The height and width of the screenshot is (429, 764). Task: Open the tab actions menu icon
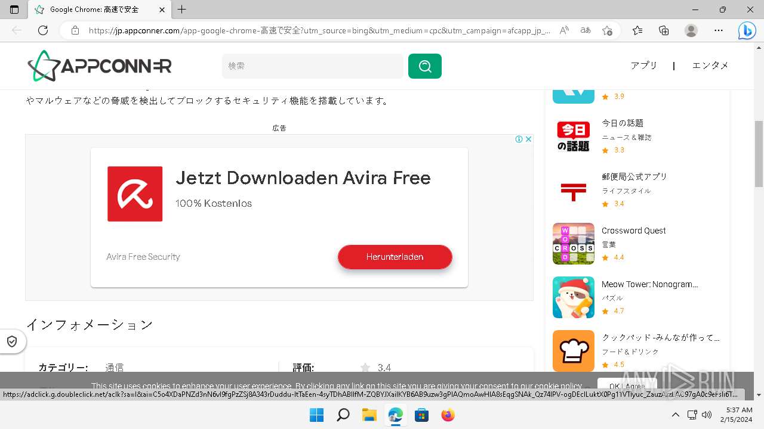(x=14, y=10)
